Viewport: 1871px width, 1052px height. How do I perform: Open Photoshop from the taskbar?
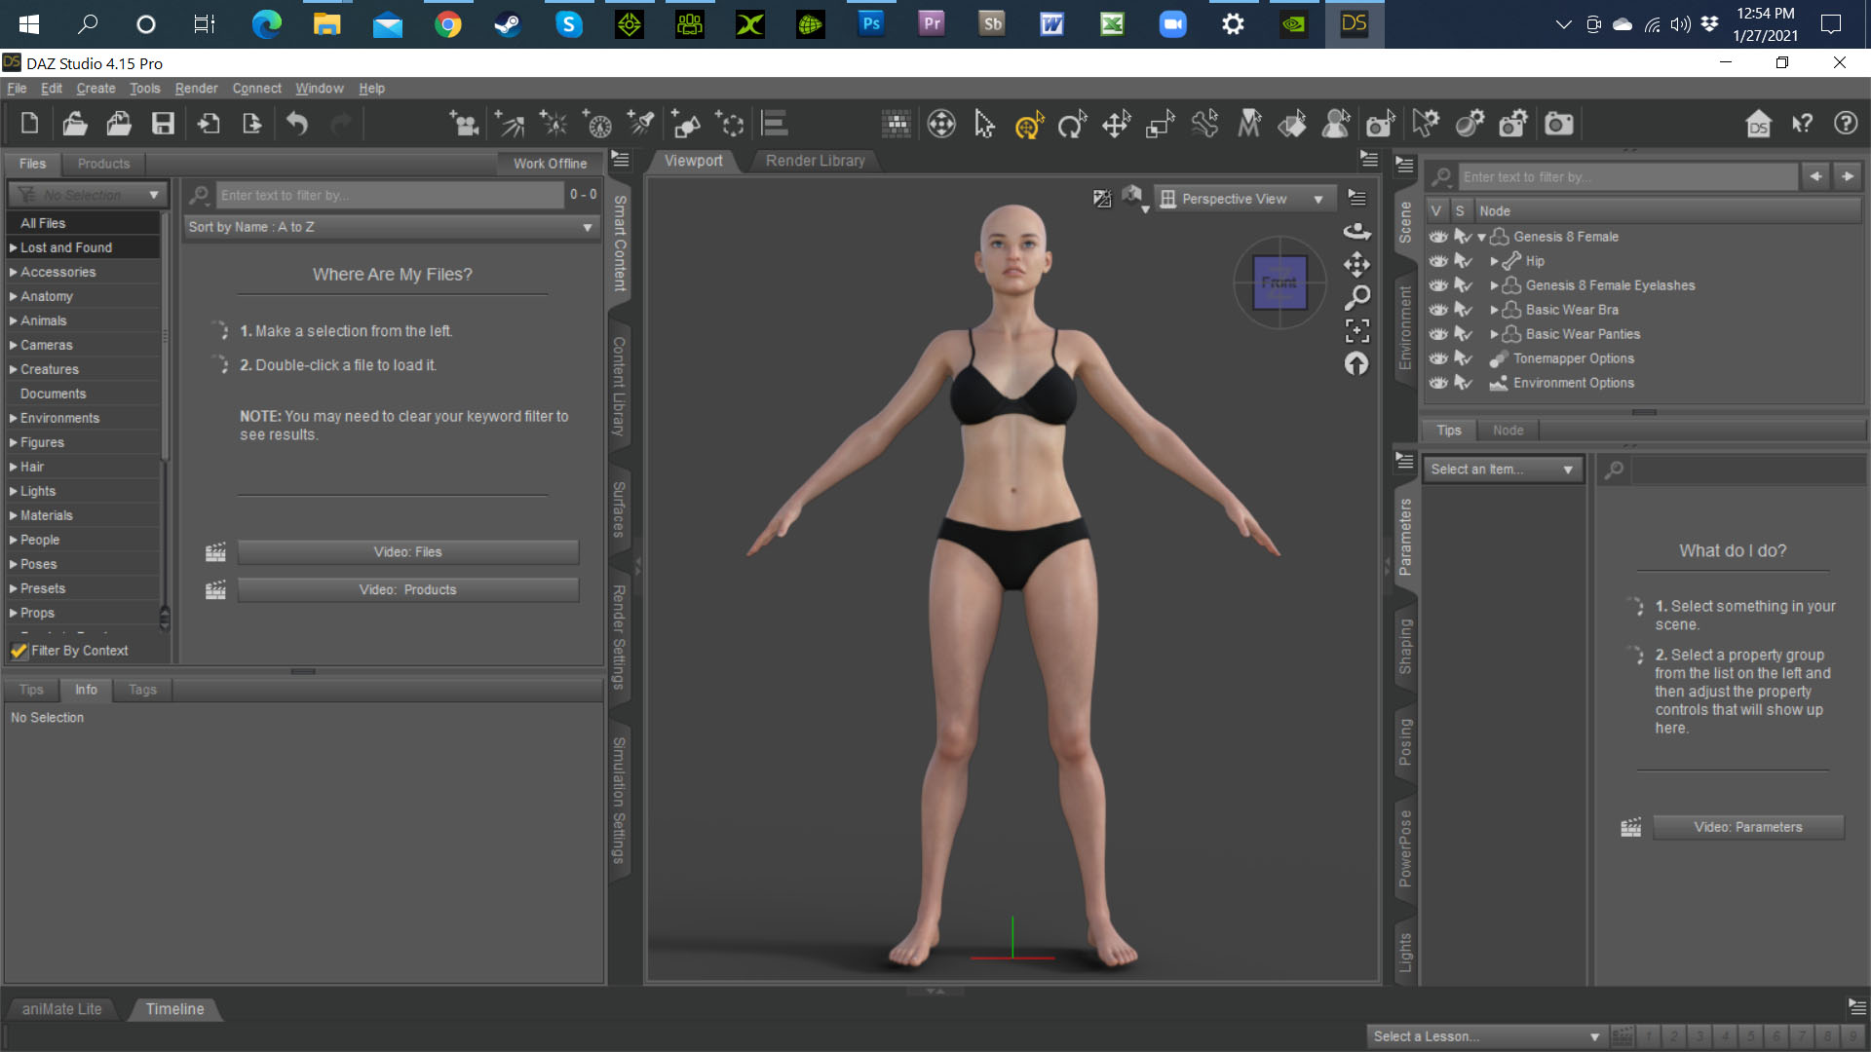(871, 23)
